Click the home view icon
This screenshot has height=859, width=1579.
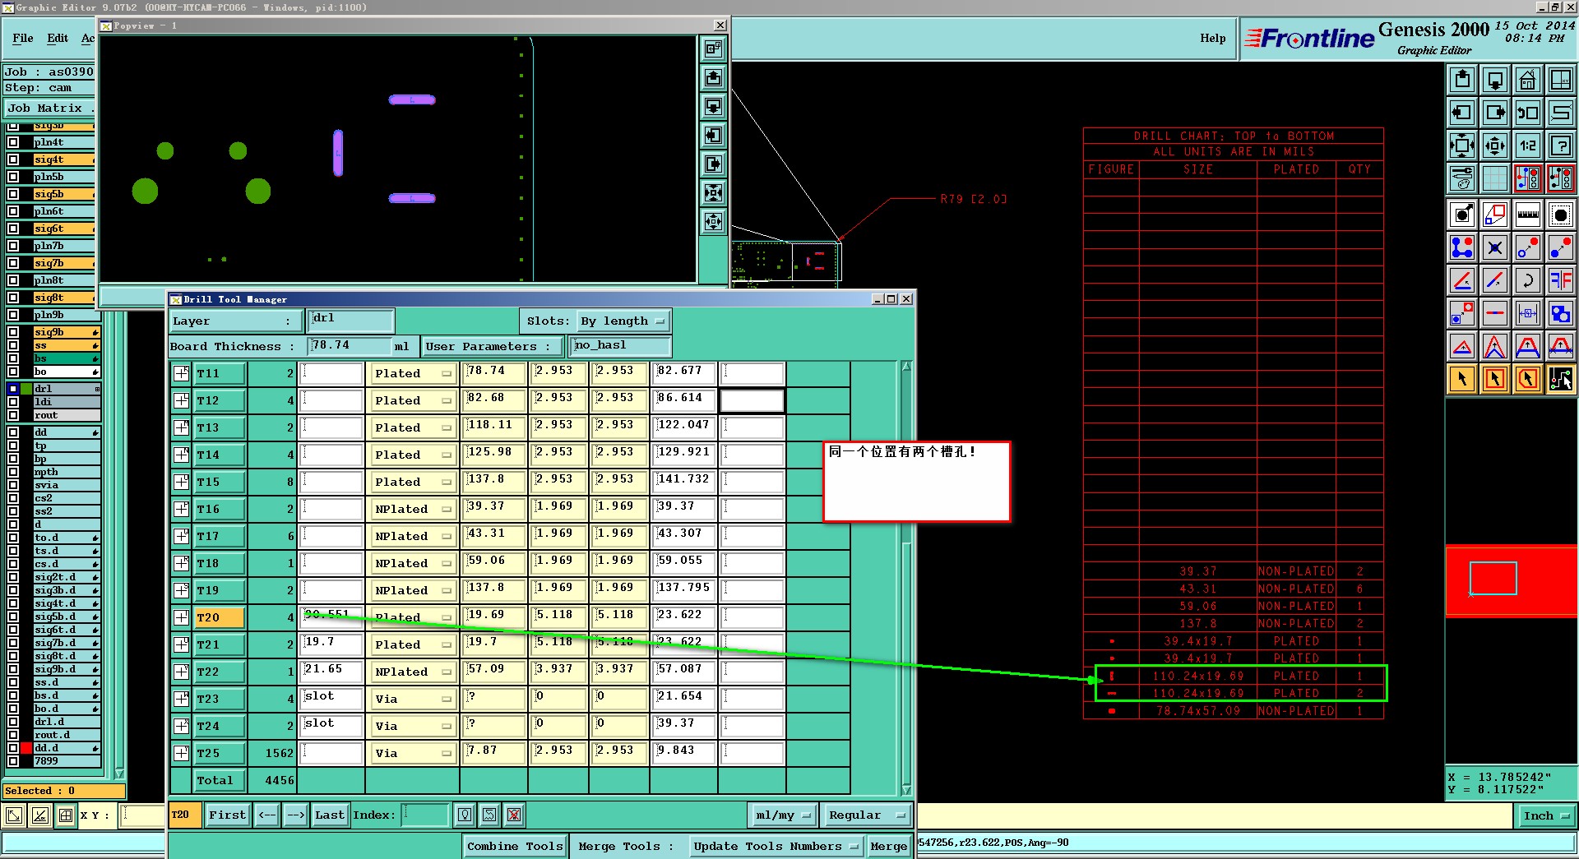(1528, 80)
